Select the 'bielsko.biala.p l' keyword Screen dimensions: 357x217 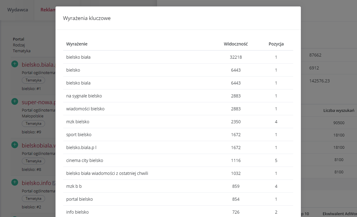pos(81,148)
